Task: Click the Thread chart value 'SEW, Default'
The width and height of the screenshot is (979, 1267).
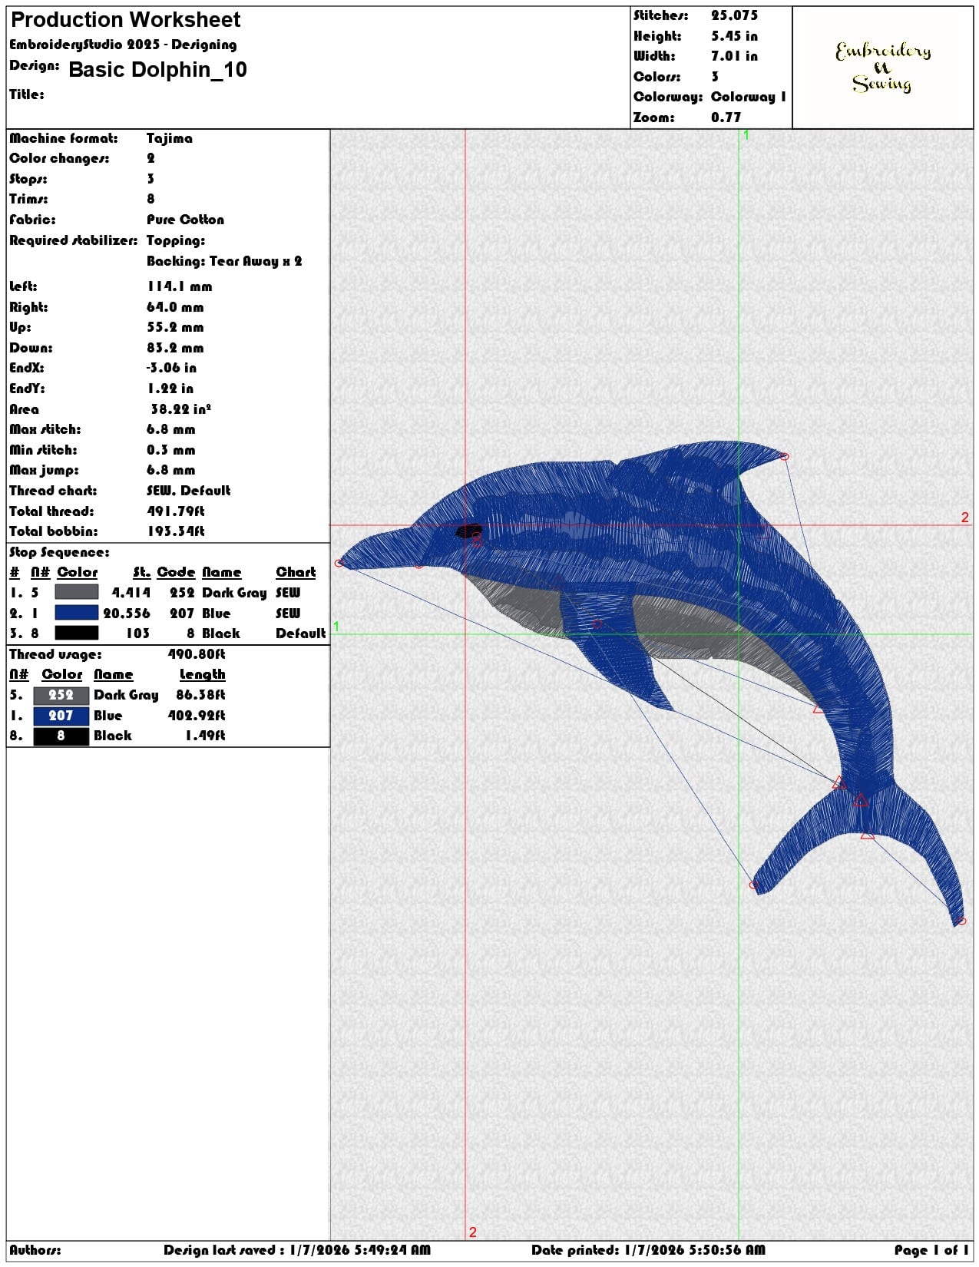Action: pyautogui.click(x=188, y=491)
